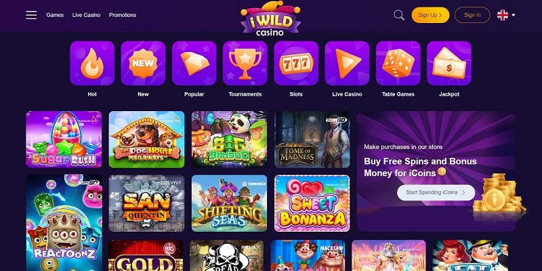Click the search magnifier icon

(x=399, y=15)
